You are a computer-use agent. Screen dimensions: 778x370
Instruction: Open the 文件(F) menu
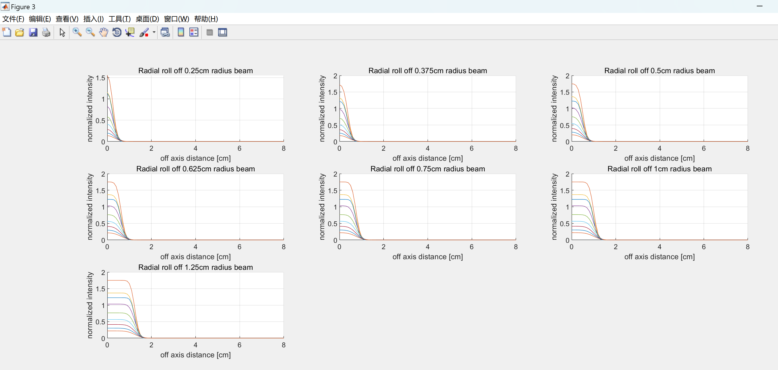[13, 19]
